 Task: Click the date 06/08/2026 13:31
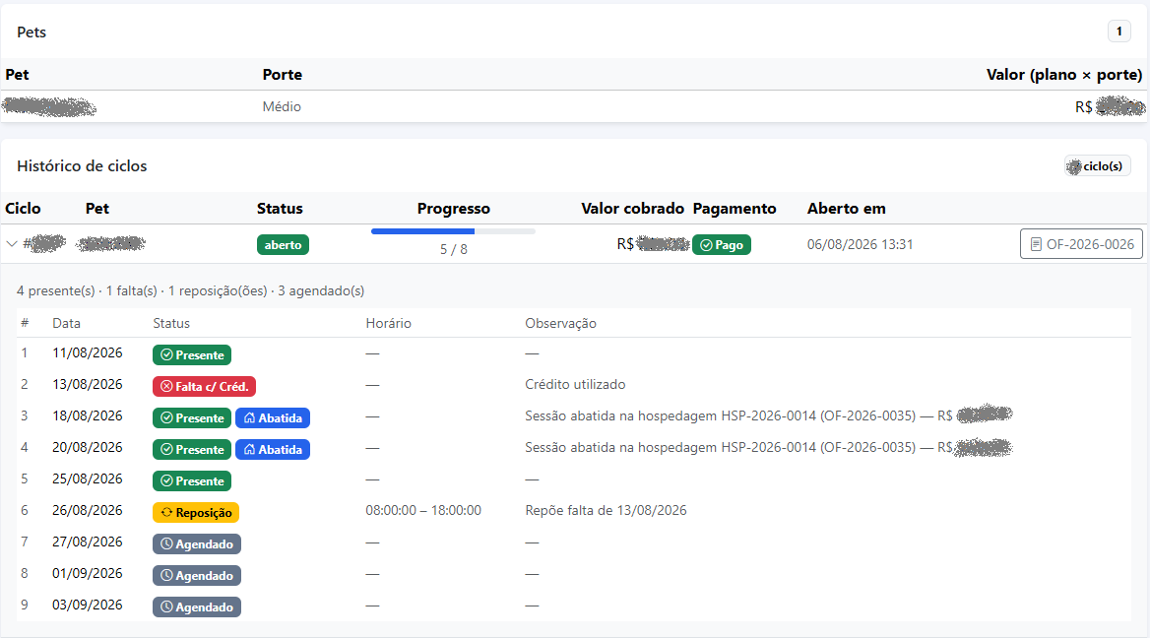[860, 244]
